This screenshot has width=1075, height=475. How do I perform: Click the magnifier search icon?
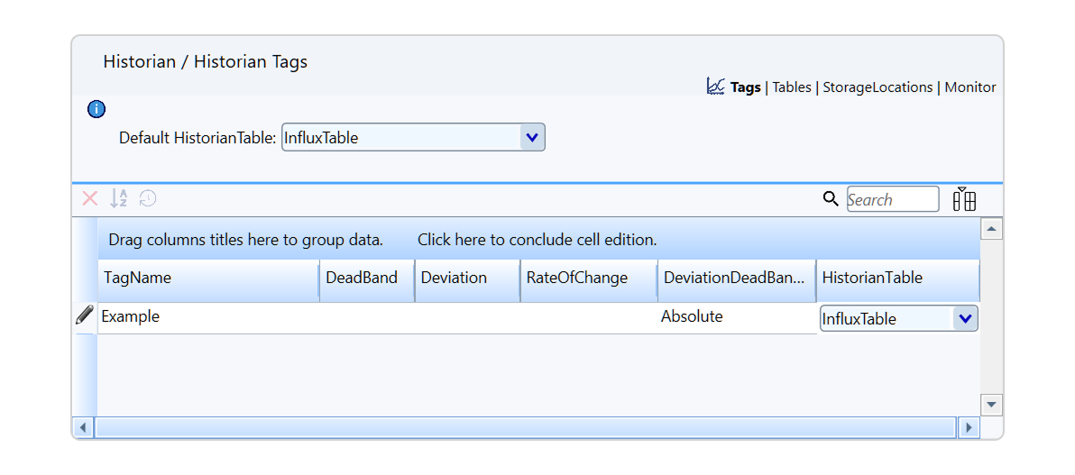831,199
